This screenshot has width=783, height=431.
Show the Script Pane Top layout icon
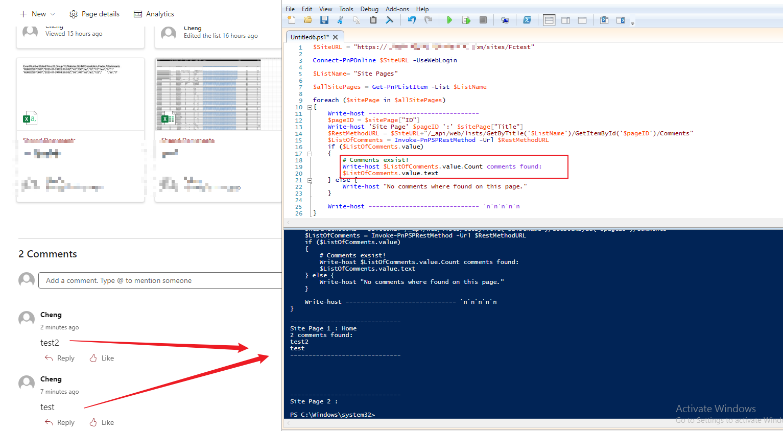549,20
